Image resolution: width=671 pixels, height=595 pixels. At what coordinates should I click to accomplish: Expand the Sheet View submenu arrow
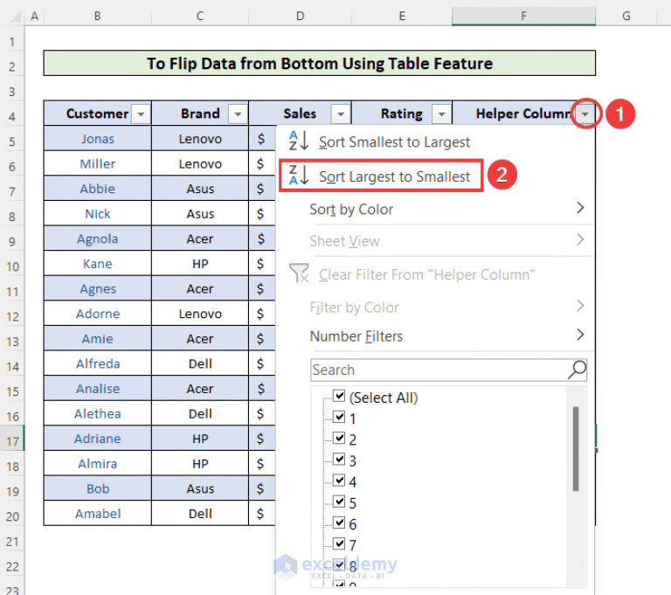click(x=580, y=239)
